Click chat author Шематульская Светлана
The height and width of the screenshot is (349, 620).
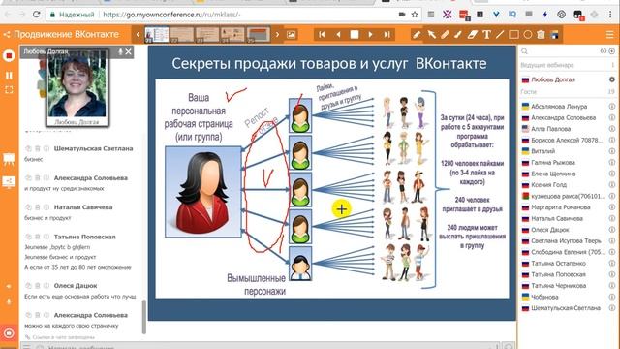tap(93, 148)
